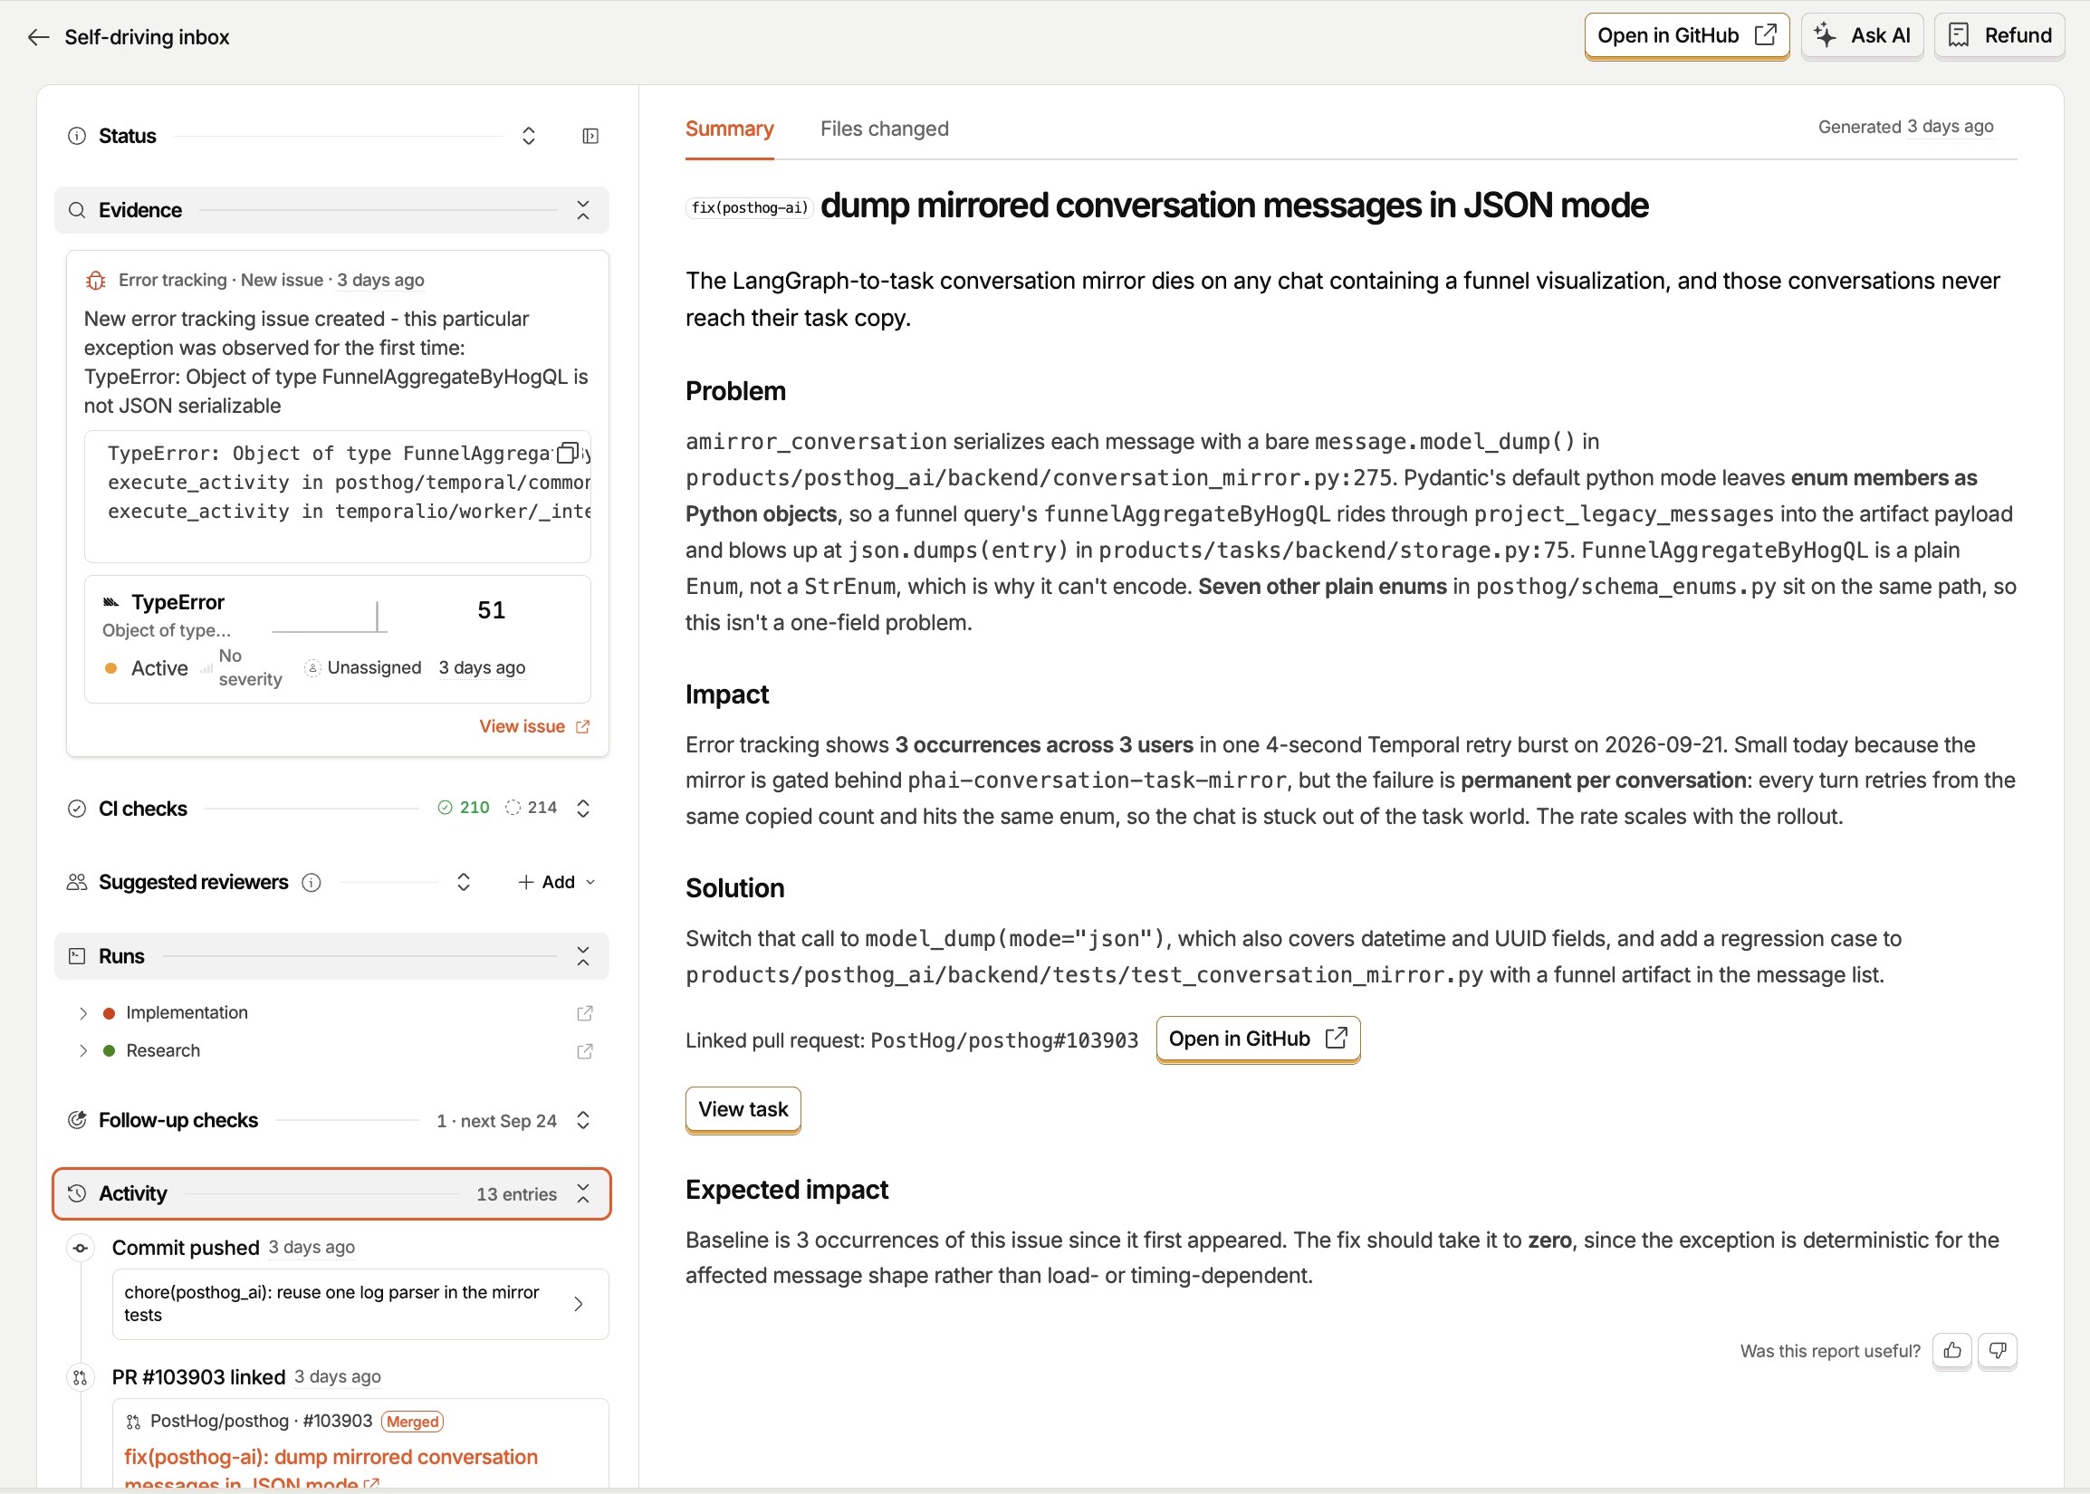Image resolution: width=2090 pixels, height=1494 pixels.
Task: Open the Add reviewer dropdown
Action: 557,882
